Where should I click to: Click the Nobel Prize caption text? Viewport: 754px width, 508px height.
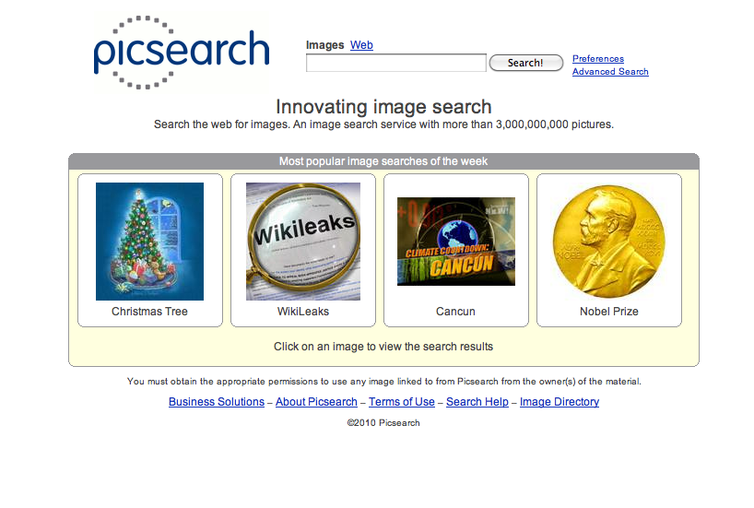(x=608, y=312)
